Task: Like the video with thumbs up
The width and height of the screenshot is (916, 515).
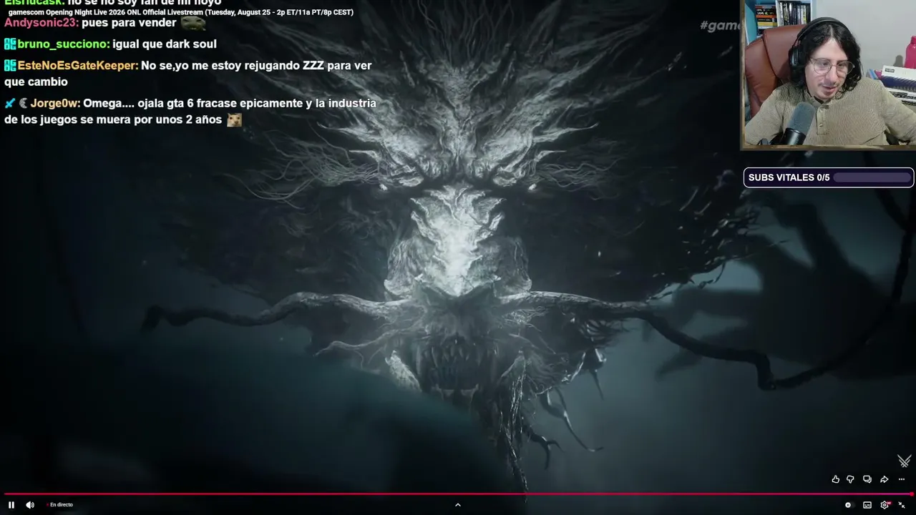Action: pos(835,479)
